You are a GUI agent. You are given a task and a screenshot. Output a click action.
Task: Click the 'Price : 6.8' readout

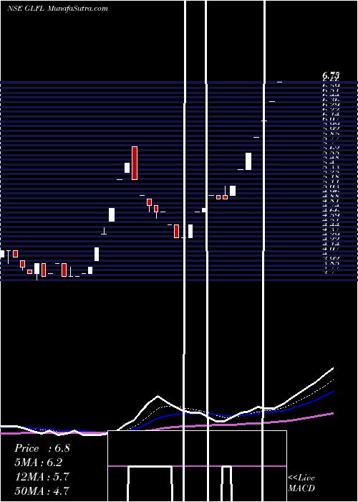click(x=42, y=448)
